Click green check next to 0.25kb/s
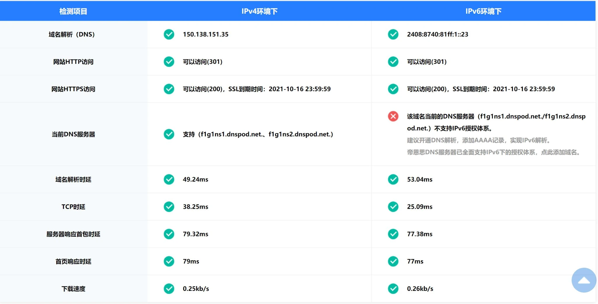The height and width of the screenshot is (304, 598). pyautogui.click(x=169, y=289)
